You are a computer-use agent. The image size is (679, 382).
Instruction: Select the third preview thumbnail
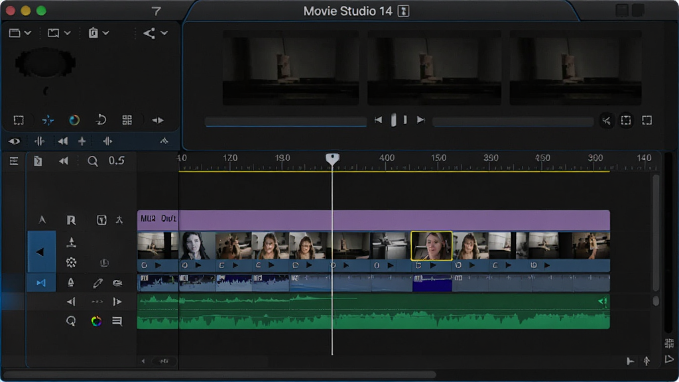point(576,68)
